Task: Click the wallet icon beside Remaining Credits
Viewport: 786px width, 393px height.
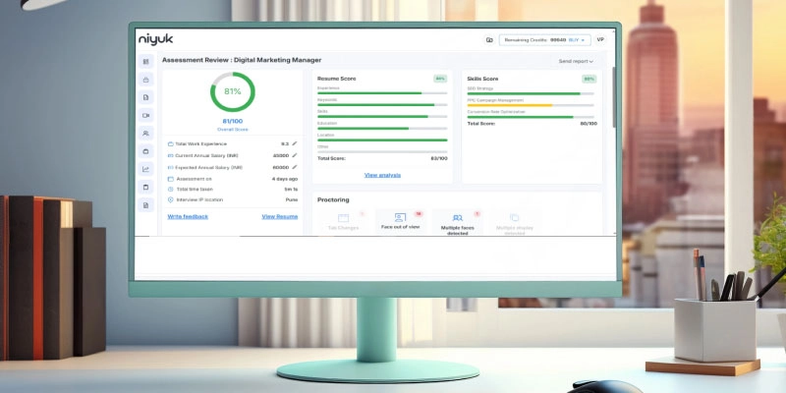Action: (x=489, y=39)
